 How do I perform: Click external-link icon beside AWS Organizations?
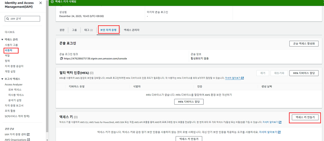[x=29, y=139]
